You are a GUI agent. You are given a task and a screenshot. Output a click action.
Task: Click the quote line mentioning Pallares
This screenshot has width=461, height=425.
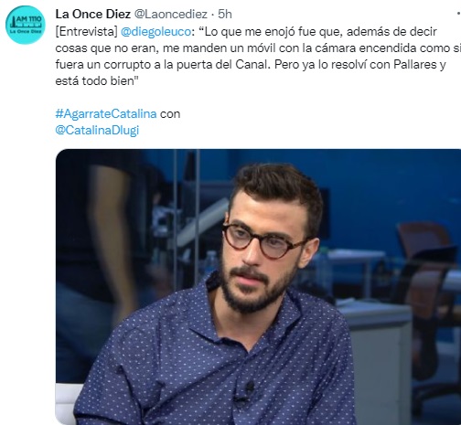(251, 65)
